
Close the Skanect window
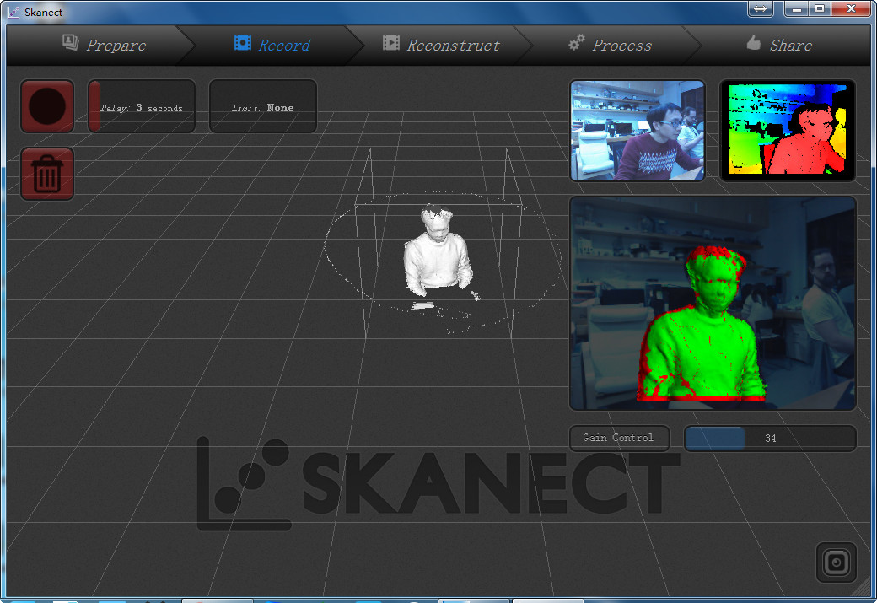coord(851,8)
